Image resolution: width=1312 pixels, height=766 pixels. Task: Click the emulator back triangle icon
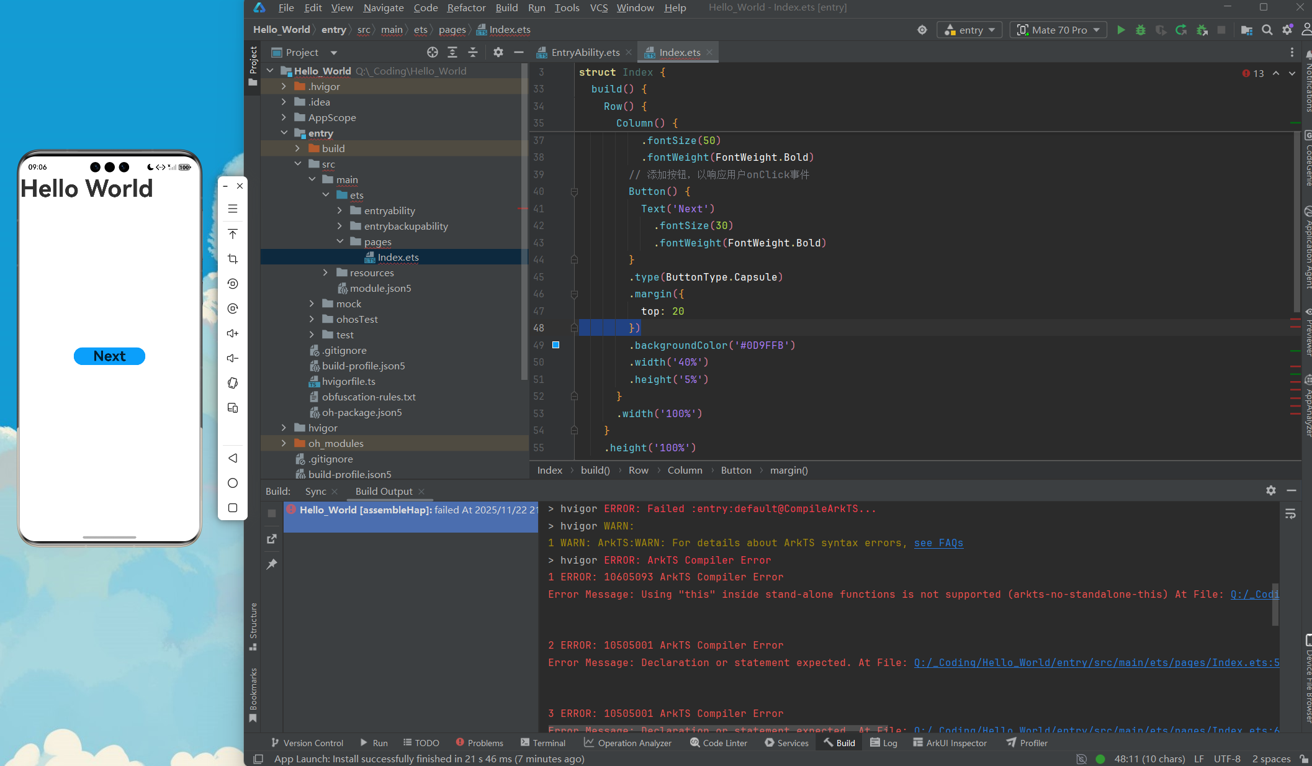233,458
